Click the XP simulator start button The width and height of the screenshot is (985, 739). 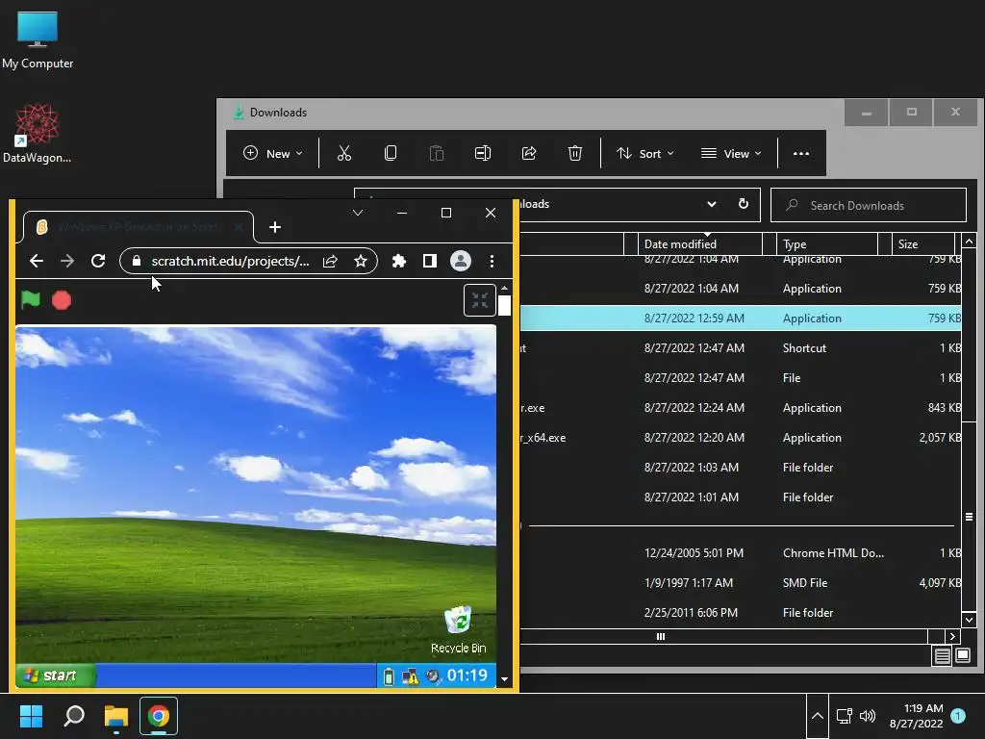point(55,675)
